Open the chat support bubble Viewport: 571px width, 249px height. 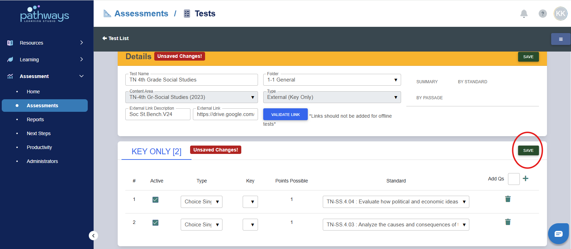click(x=558, y=234)
